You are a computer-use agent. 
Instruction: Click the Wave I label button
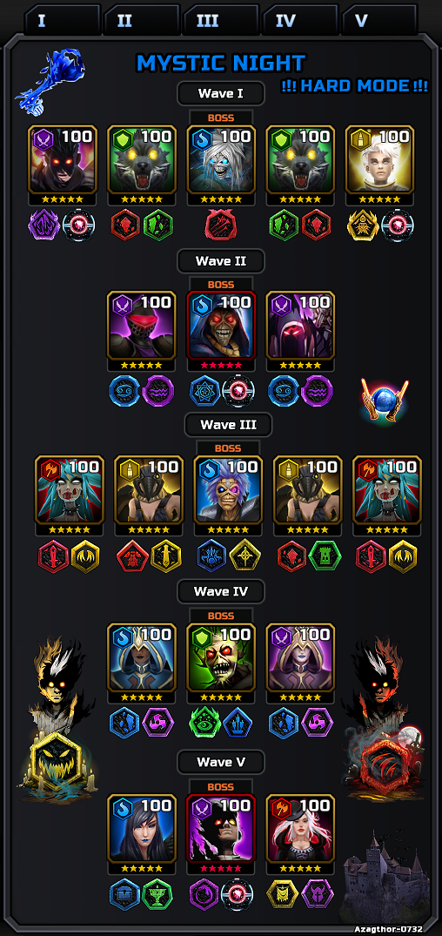(x=221, y=94)
